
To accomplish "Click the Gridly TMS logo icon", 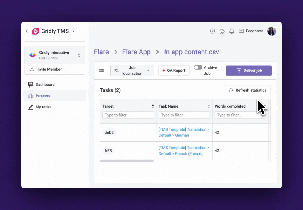I will (36, 31).
